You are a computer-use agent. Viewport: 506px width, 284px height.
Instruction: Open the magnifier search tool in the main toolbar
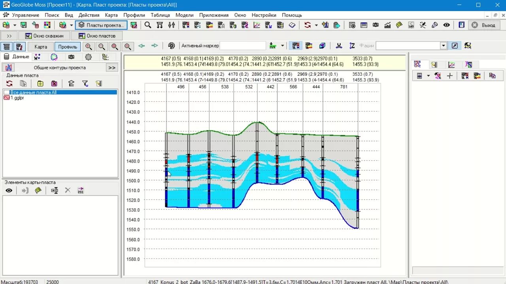[148, 25]
